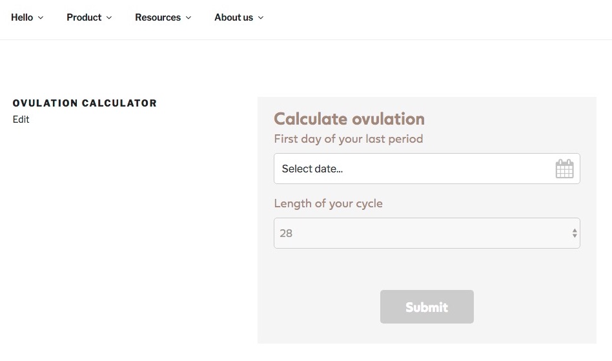Click the Calculate ovulation title

349,119
